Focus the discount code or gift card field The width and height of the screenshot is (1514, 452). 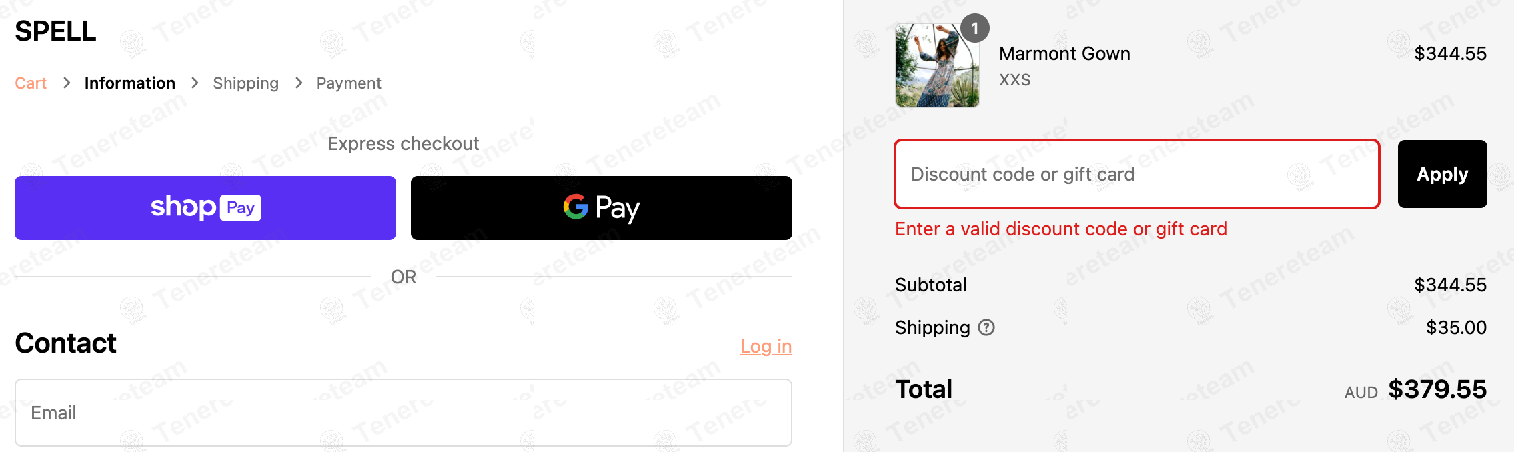[x=1137, y=174]
